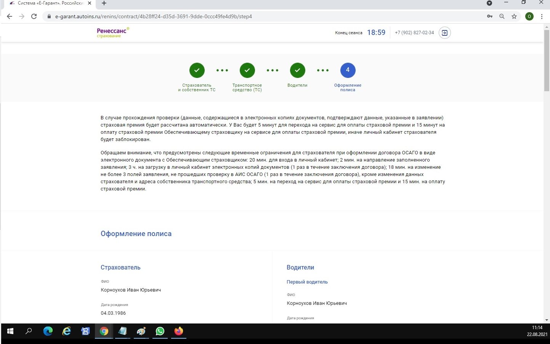Viewport: 550px width, 344px height.
Task: Click the page vertical scrollbar down arrow
Action: 547,320
